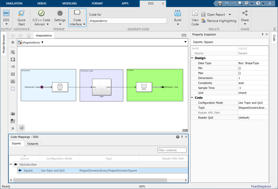The width and height of the screenshot is (278, 189).
Task: Open Code Mappings help icon
Action: (x=178, y=137)
